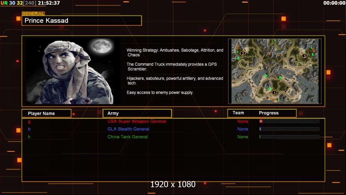Viewport: 346px width, 195px height.
Task: Click the blue player's loading progress bar
Action: coord(290,129)
